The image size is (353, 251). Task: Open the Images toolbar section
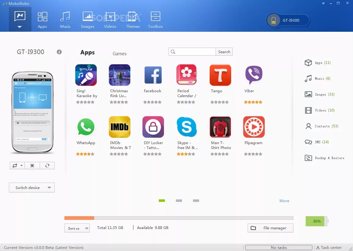tap(88, 20)
